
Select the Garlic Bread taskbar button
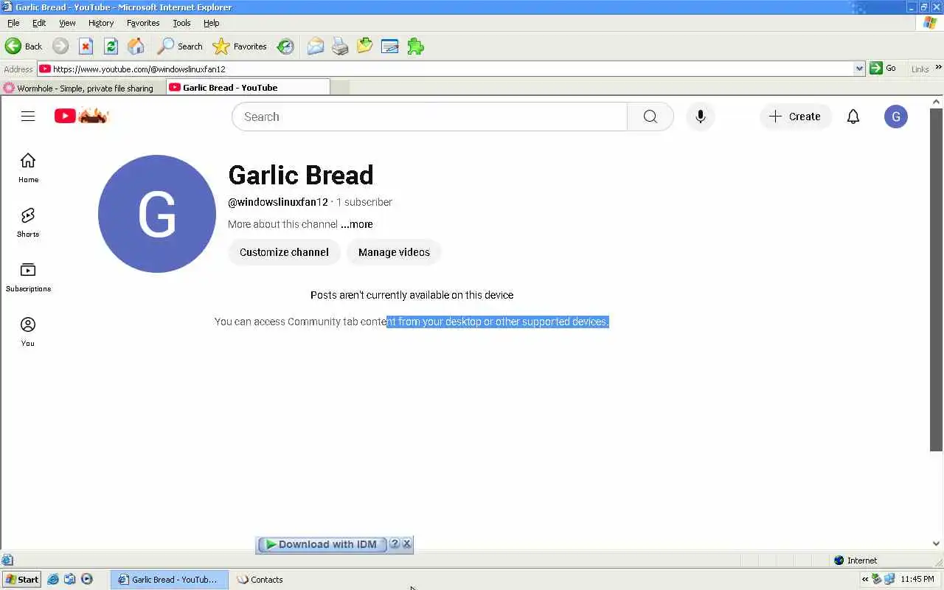coord(170,579)
